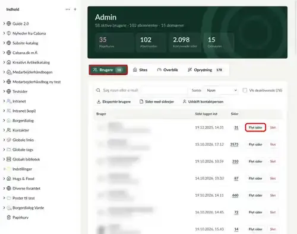The image size is (297, 234).
Task: Click the Bruger column header
Action: (101, 114)
